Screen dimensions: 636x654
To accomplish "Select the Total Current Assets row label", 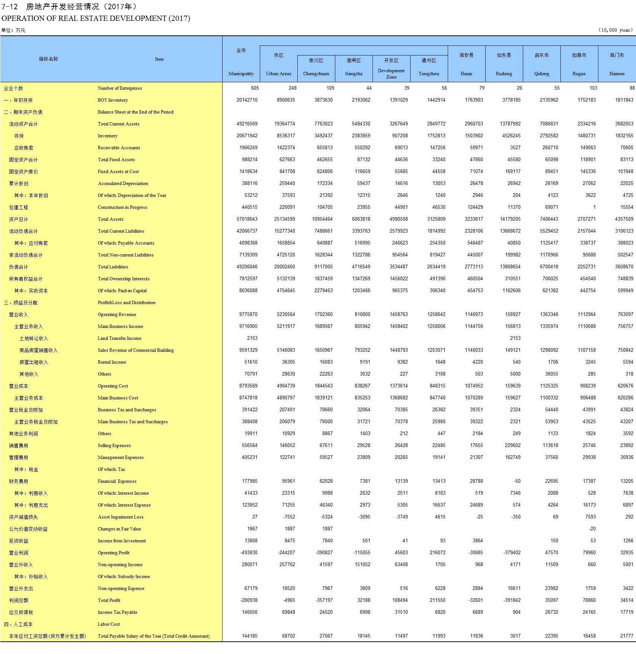I will [x=118, y=124].
